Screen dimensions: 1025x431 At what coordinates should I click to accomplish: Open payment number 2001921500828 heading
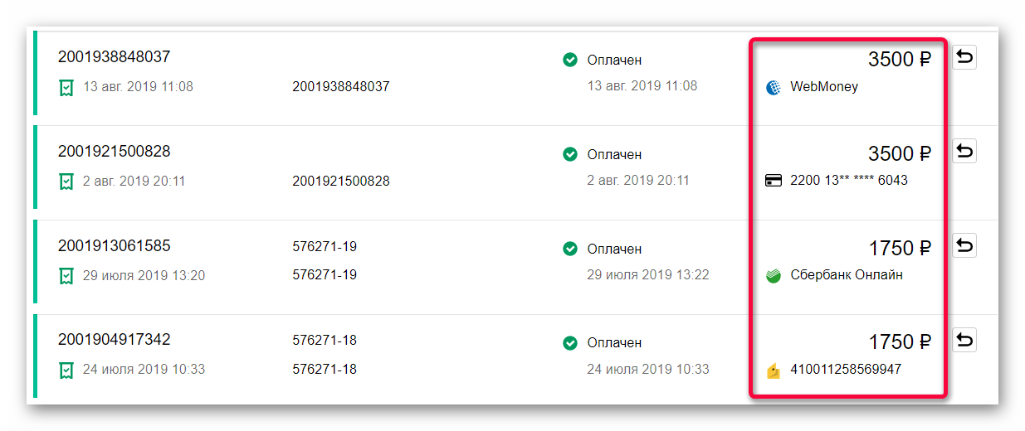(x=114, y=152)
